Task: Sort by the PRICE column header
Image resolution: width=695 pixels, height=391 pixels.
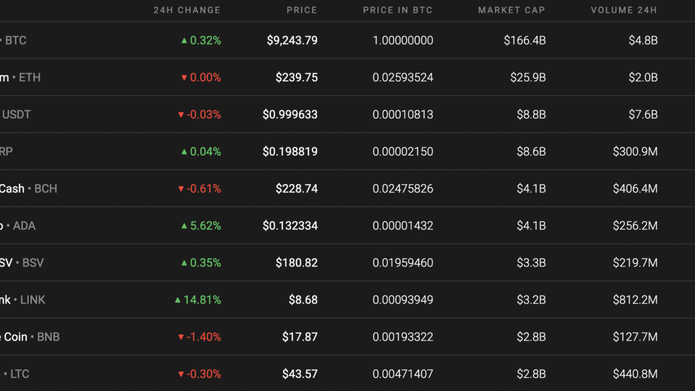Action: (302, 10)
